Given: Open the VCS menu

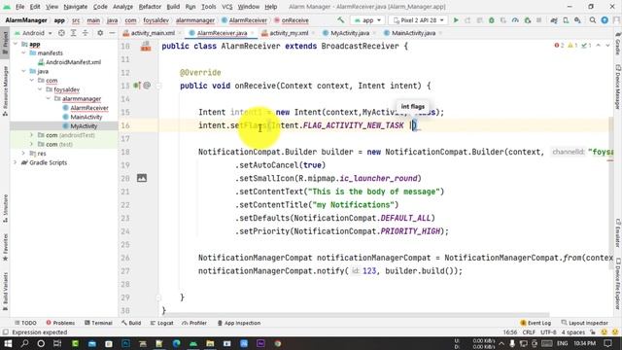Looking at the screenshot, I should [226, 7].
